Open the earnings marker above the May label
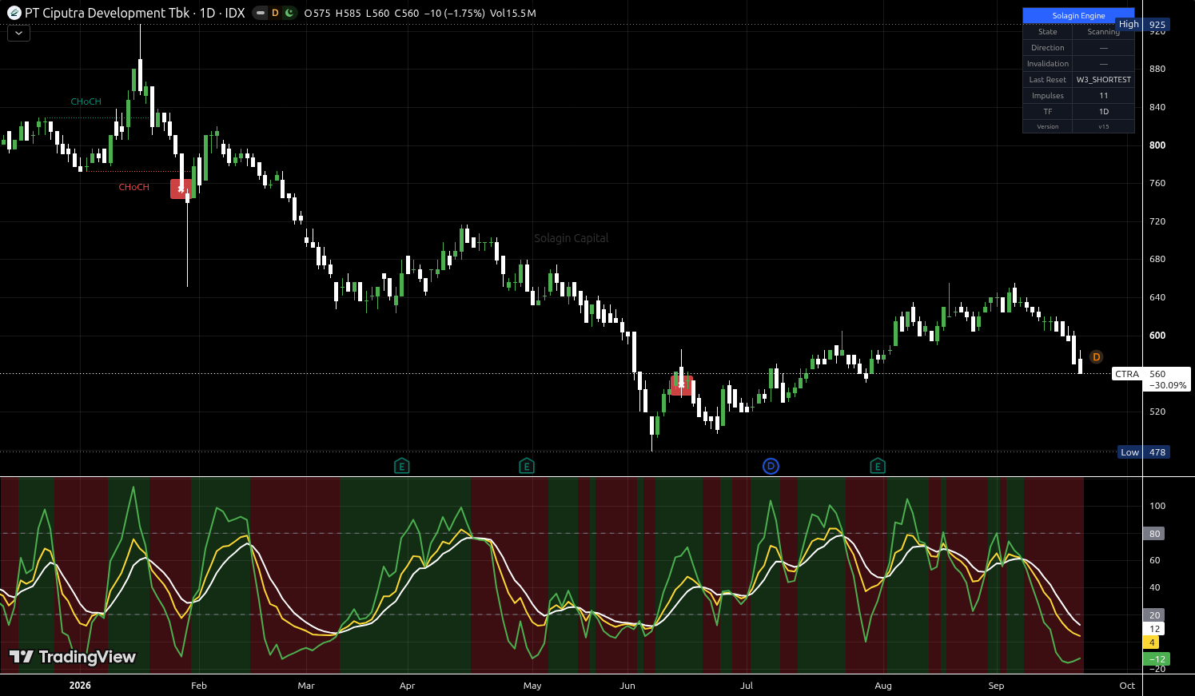This screenshot has width=1195, height=696. (527, 466)
